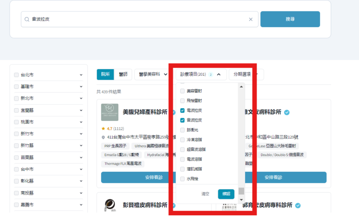Tick the 台中市 checkbox
This screenshot has width=359, height=221.
click(16, 169)
